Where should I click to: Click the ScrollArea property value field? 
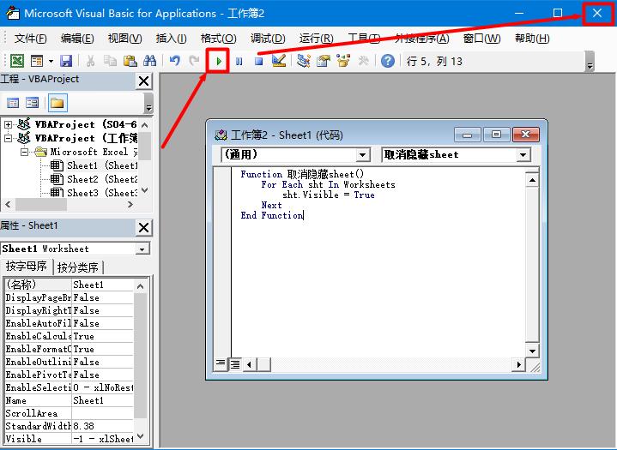point(103,413)
